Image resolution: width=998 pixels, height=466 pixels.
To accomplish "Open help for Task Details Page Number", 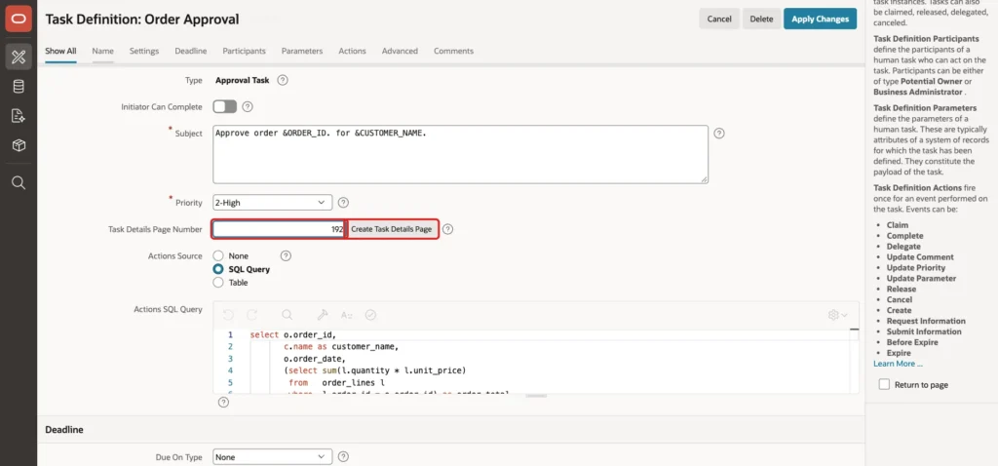I will 447,229.
